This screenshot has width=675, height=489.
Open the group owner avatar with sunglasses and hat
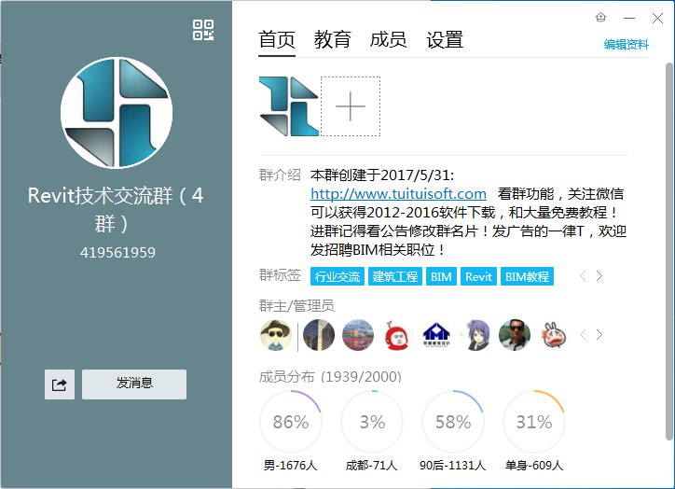coord(276,335)
